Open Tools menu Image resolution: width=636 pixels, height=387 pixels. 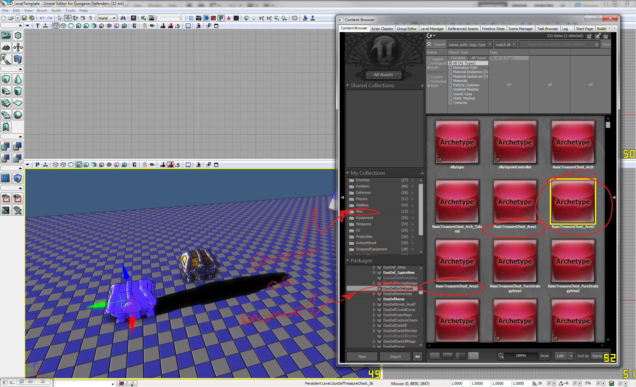point(70,11)
